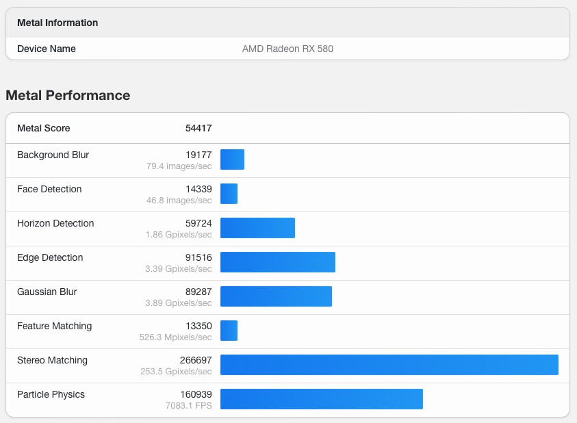Select the Metal Score label
The height and width of the screenshot is (423, 577).
[x=43, y=128]
